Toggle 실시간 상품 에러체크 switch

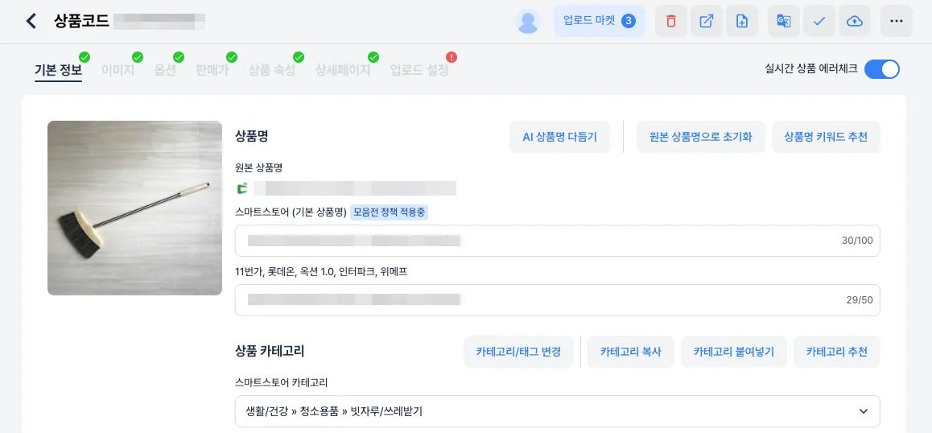pyautogui.click(x=881, y=69)
